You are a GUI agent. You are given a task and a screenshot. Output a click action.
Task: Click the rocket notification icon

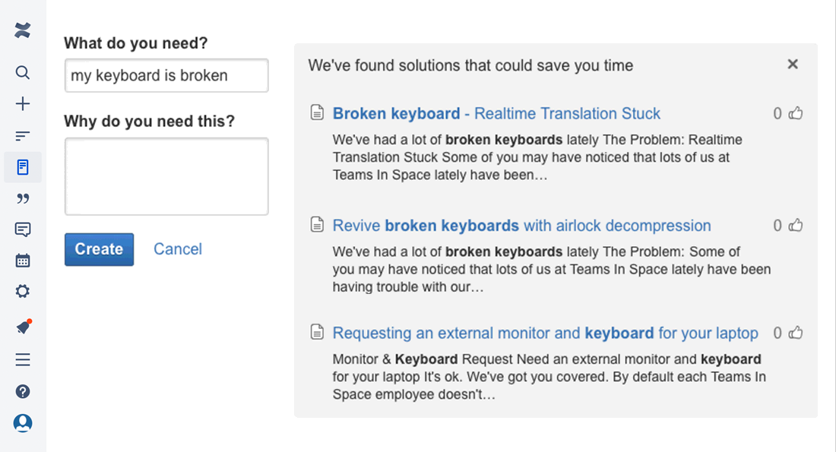click(x=23, y=327)
